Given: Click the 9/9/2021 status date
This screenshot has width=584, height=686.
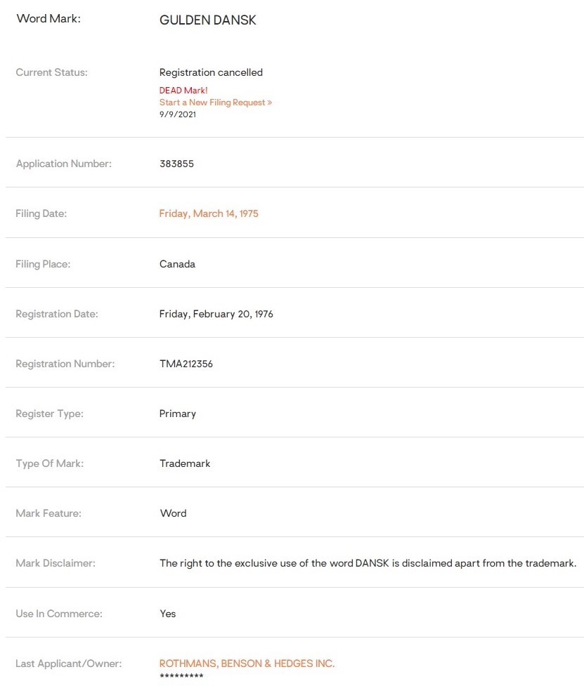Looking at the screenshot, I should tap(178, 114).
